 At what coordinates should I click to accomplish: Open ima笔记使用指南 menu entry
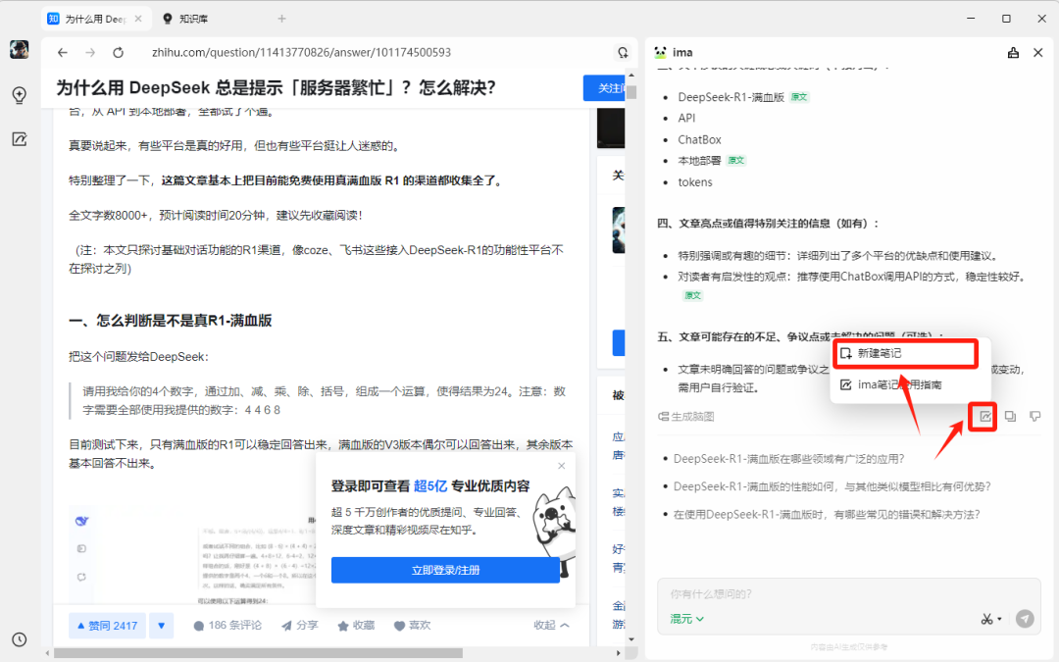899,384
